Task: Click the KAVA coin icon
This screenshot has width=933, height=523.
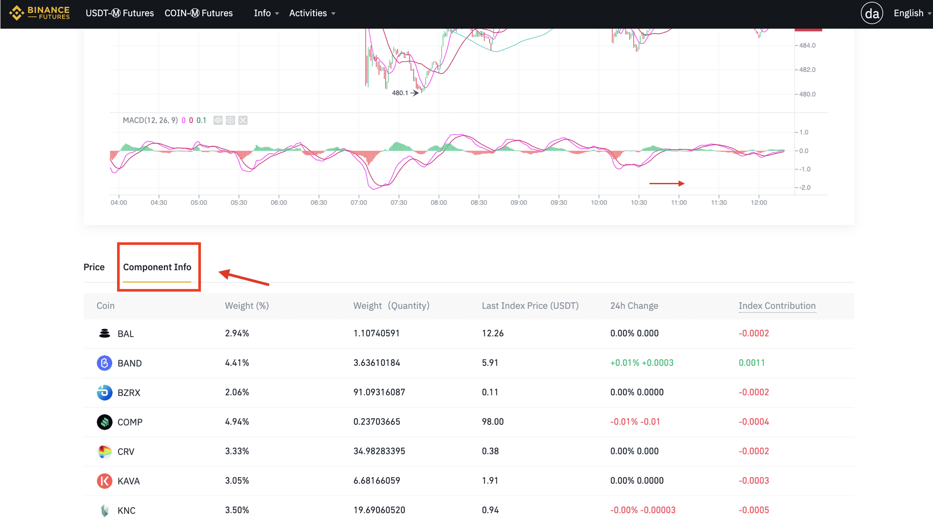Action: [104, 481]
